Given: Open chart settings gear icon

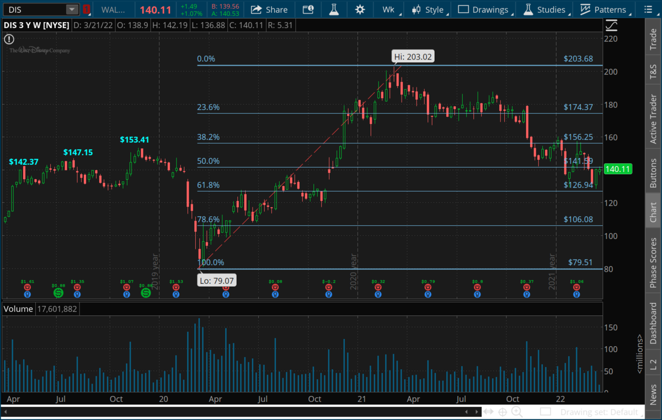Looking at the screenshot, I should click(x=360, y=9).
